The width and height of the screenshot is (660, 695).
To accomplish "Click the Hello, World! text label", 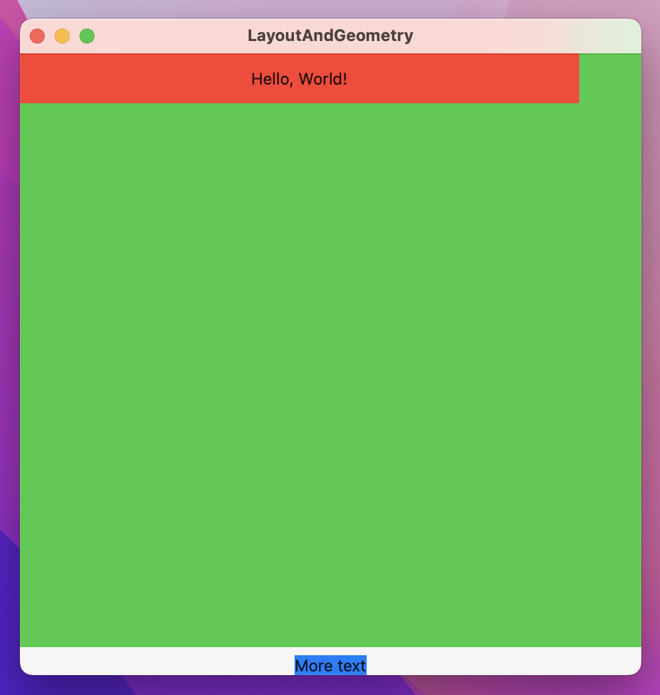I will pos(299,79).
